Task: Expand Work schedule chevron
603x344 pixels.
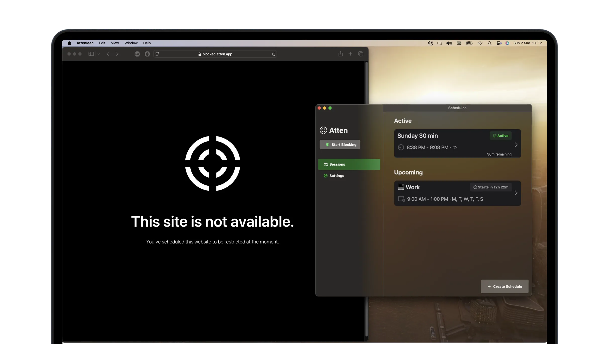Action: pos(516,193)
